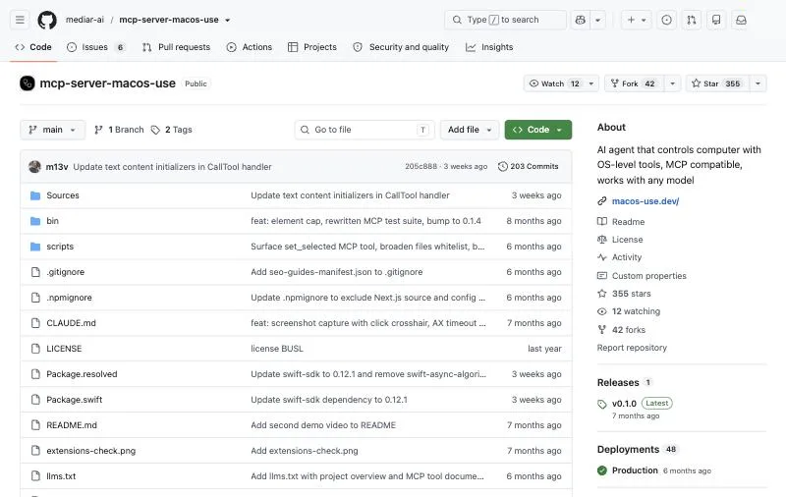Screen dimensions: 786x497
Task: Watch the repository
Action: [554, 83]
